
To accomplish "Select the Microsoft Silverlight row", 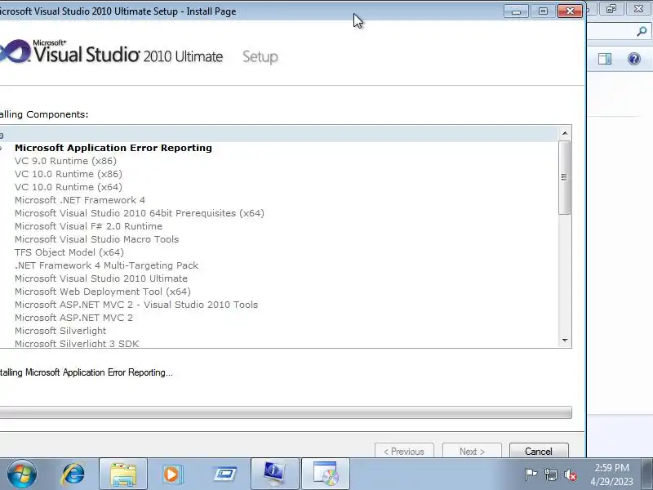I will (60, 331).
